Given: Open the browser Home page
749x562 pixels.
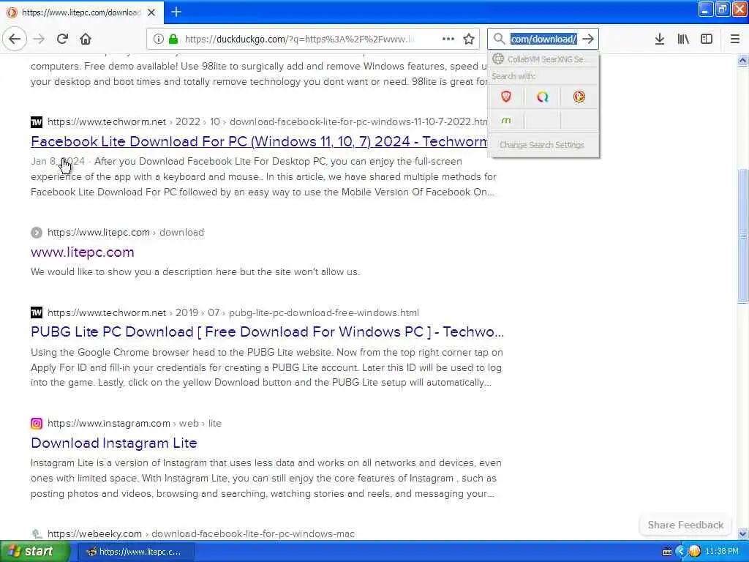Looking at the screenshot, I should pos(86,39).
